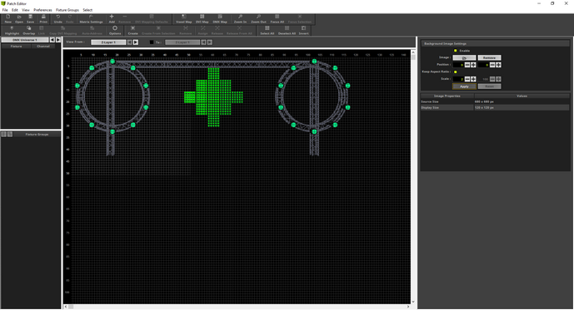Click the Add fixture icon

112,19
